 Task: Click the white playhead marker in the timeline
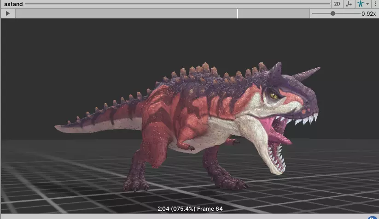[x=238, y=13]
